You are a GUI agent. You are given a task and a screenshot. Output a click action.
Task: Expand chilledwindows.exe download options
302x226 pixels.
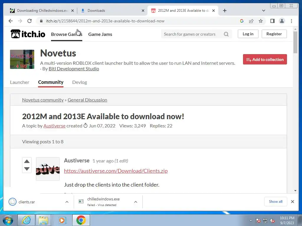136,202
